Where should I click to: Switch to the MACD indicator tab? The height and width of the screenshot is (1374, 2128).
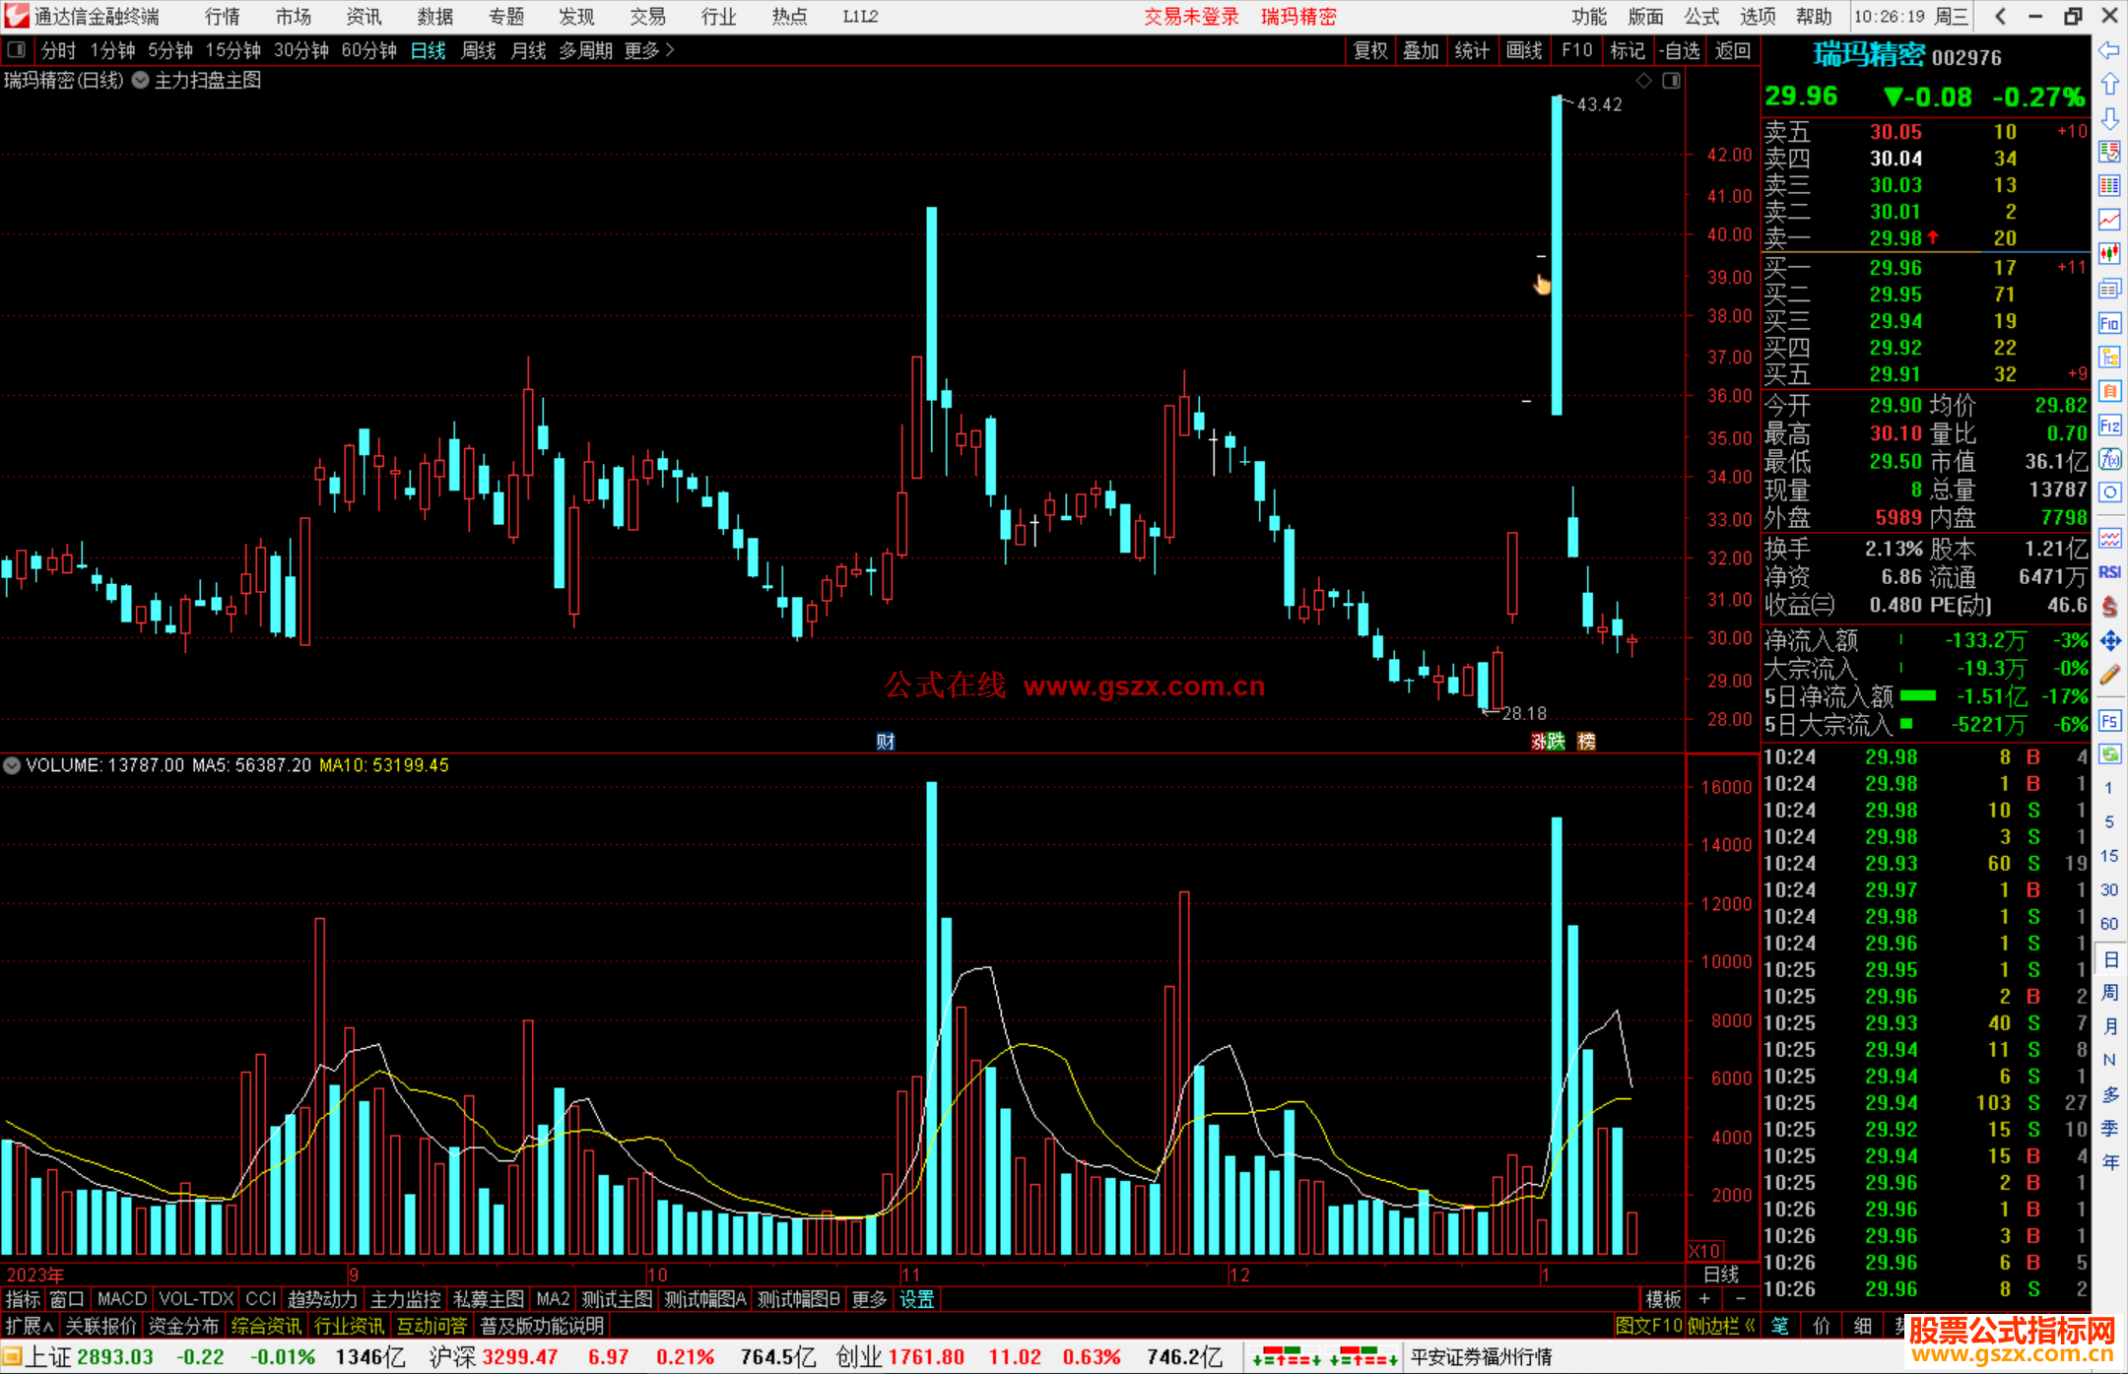[x=122, y=1299]
